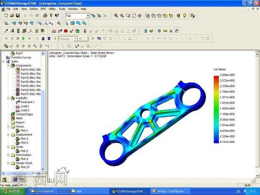Open the Report folder in tree
Viewport: 260px width, 195px height.
click(20, 122)
